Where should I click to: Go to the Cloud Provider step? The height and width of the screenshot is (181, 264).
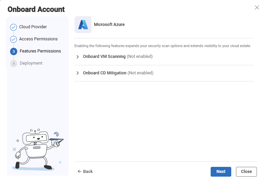[x=33, y=27]
